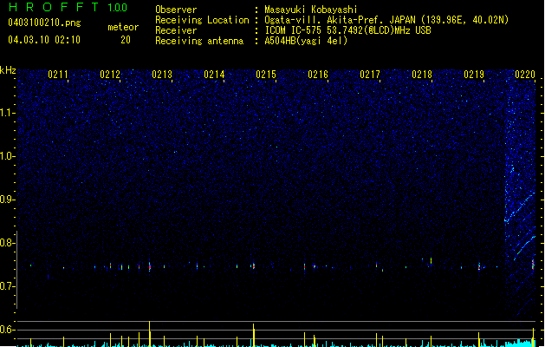The image size is (545, 347).
Task: Click the 0214 time marker
Action: (214, 75)
